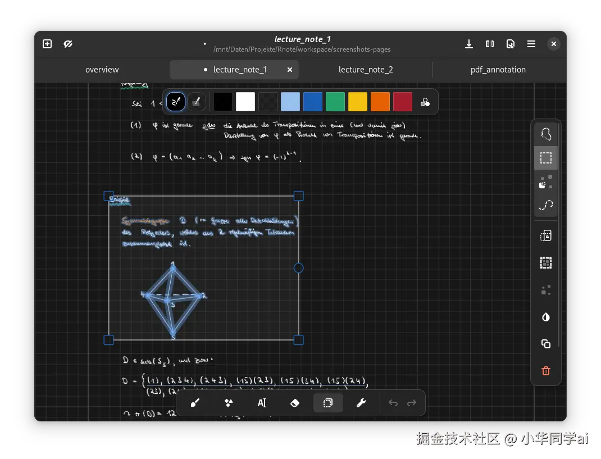The width and height of the screenshot is (601, 459).
Task: Click the deselect all strokes icon
Action: (546, 290)
